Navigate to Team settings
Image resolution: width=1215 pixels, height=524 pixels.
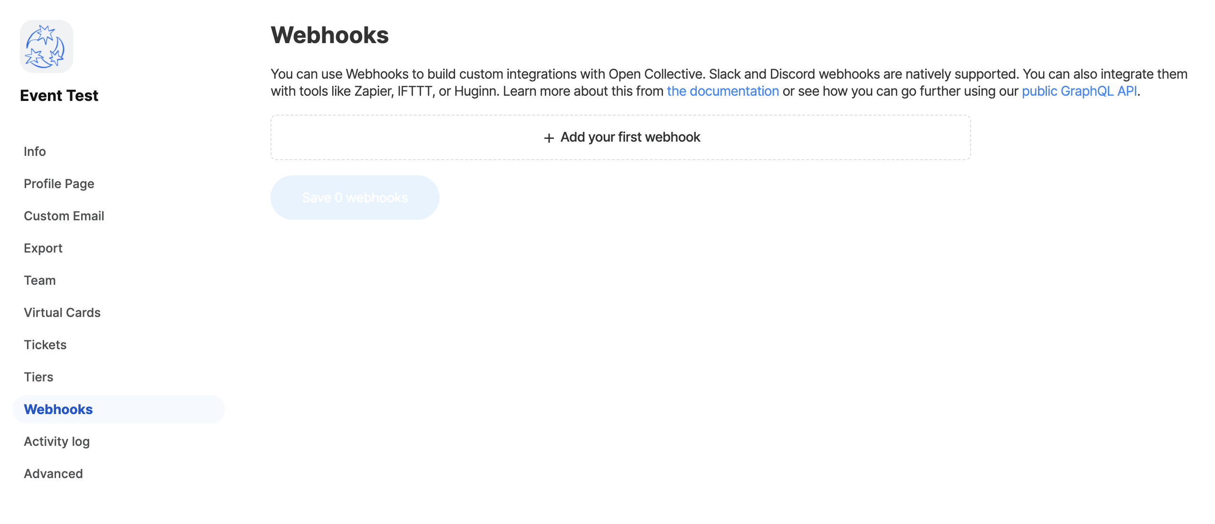click(40, 280)
